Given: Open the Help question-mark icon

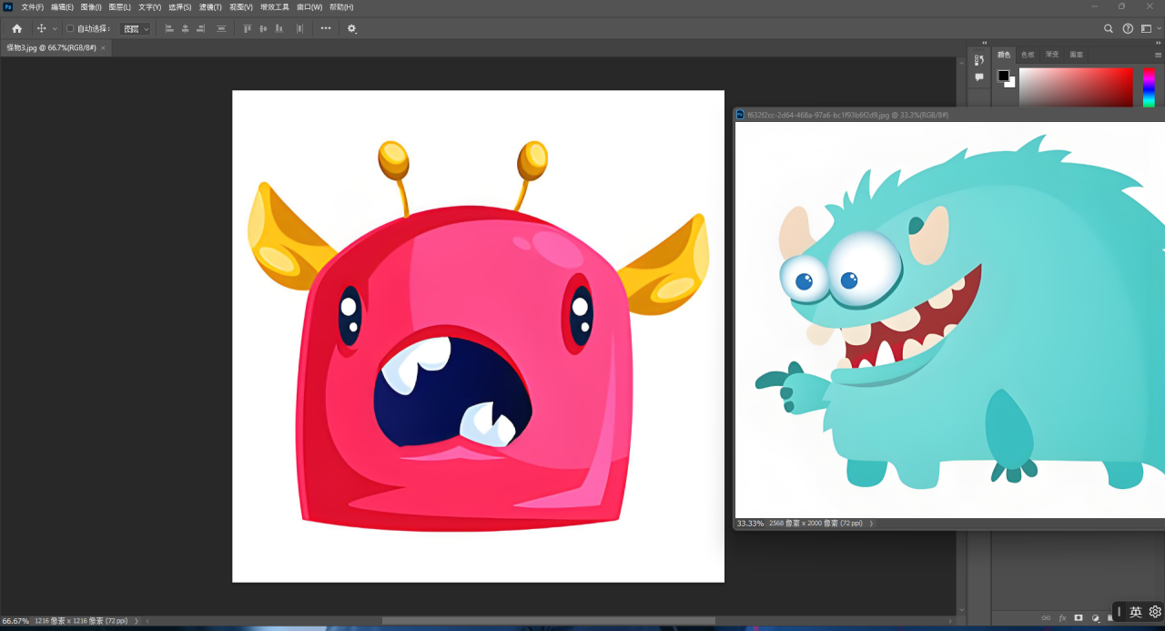Looking at the screenshot, I should click(x=1128, y=28).
